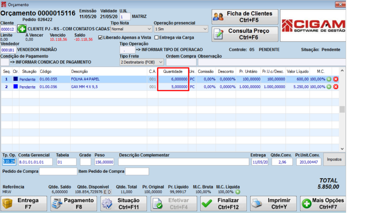Enable Entrega via Carga checkbox

(156, 37)
